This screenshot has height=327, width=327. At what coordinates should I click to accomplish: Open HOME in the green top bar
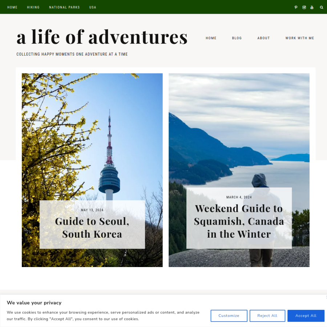12,7
